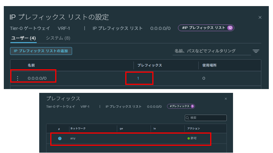Viewport: 273px width, 153px height.
Task: Select the 0.0.0.0/0 name cell
Action: coord(37,78)
